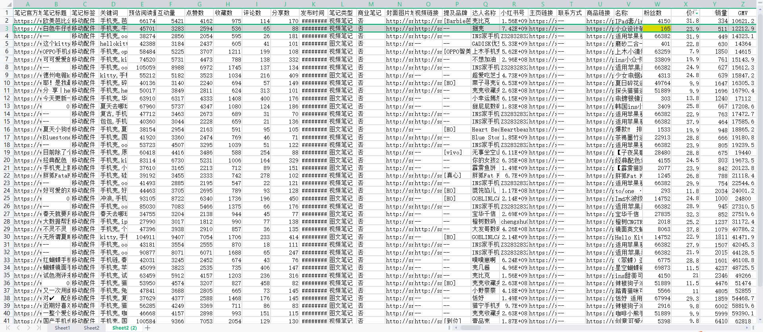Click header cell 小红书号
Image resolution: width=763 pixels, height=332 pixels.
click(514, 13)
